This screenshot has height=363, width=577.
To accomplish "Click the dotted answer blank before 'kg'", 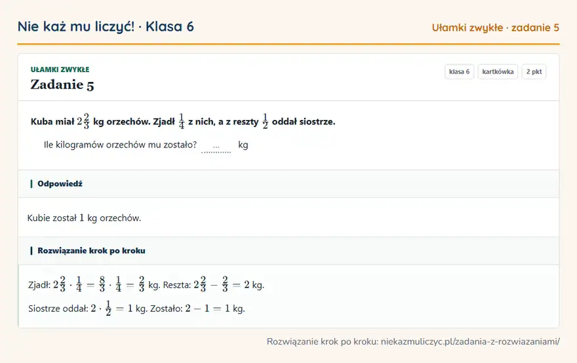I will [x=216, y=146].
